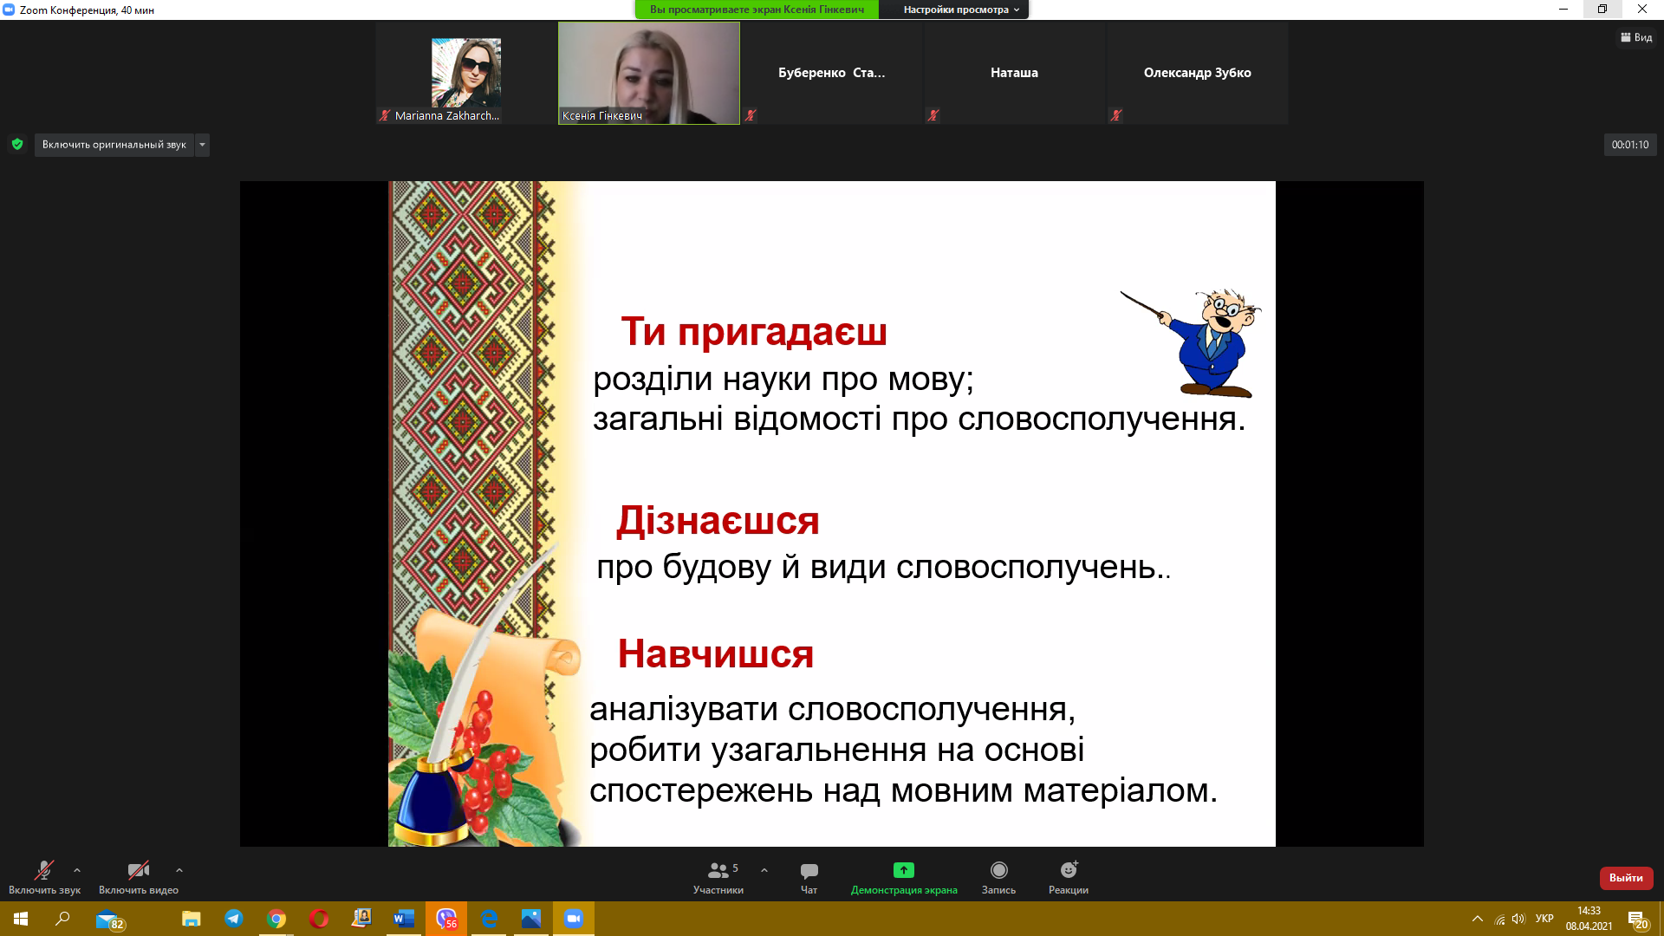Open the Chat panel

[809, 877]
